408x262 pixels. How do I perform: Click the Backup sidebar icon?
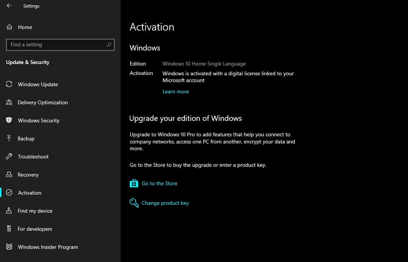[x=9, y=139]
